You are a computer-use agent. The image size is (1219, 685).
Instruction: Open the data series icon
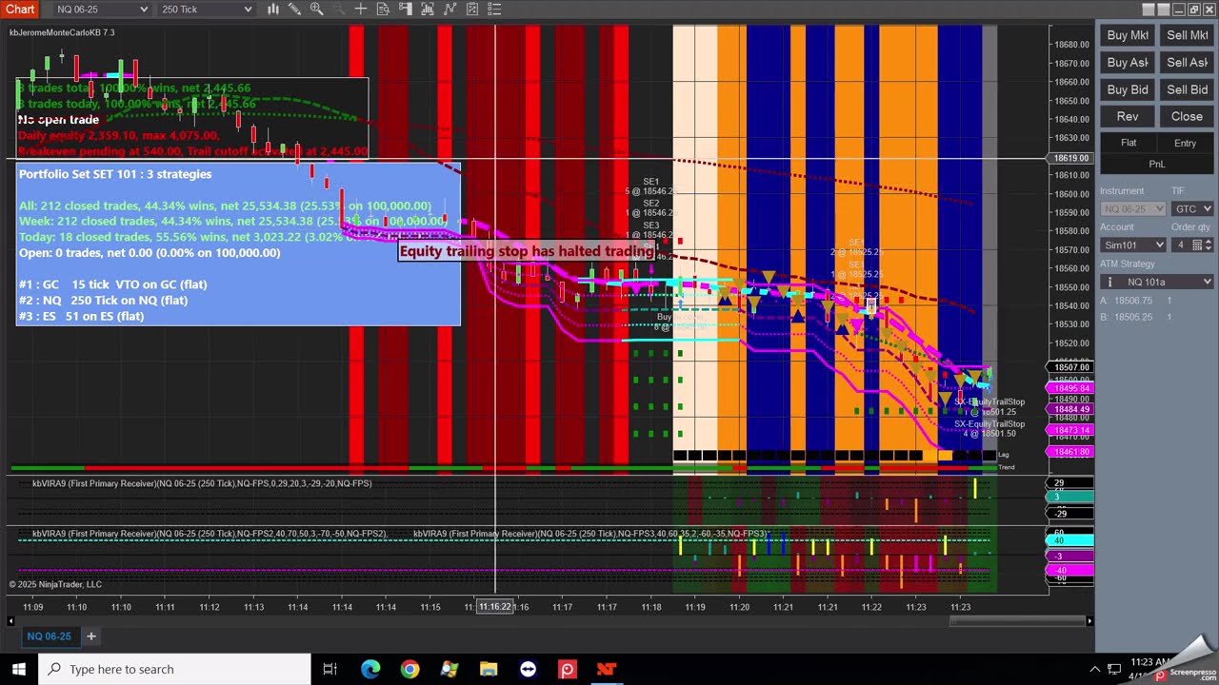[428, 10]
